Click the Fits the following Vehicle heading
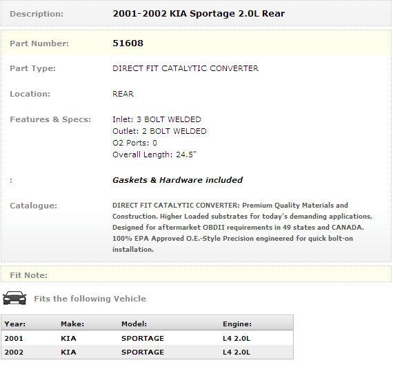 coord(90,299)
